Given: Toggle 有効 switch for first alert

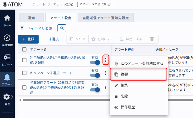Looking at the screenshot, I should 96,63.
